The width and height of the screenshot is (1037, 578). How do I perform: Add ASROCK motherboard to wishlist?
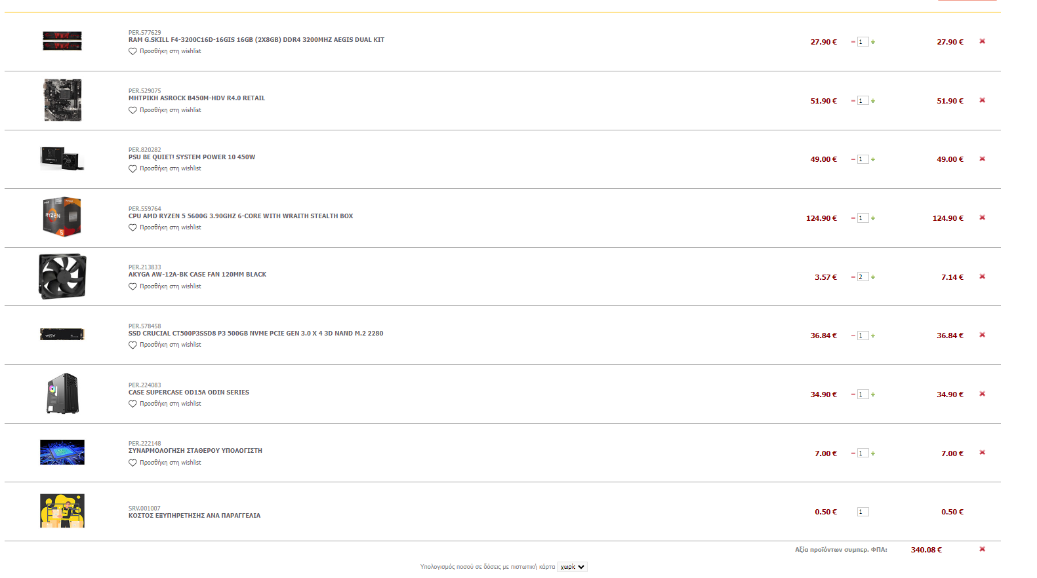165,110
